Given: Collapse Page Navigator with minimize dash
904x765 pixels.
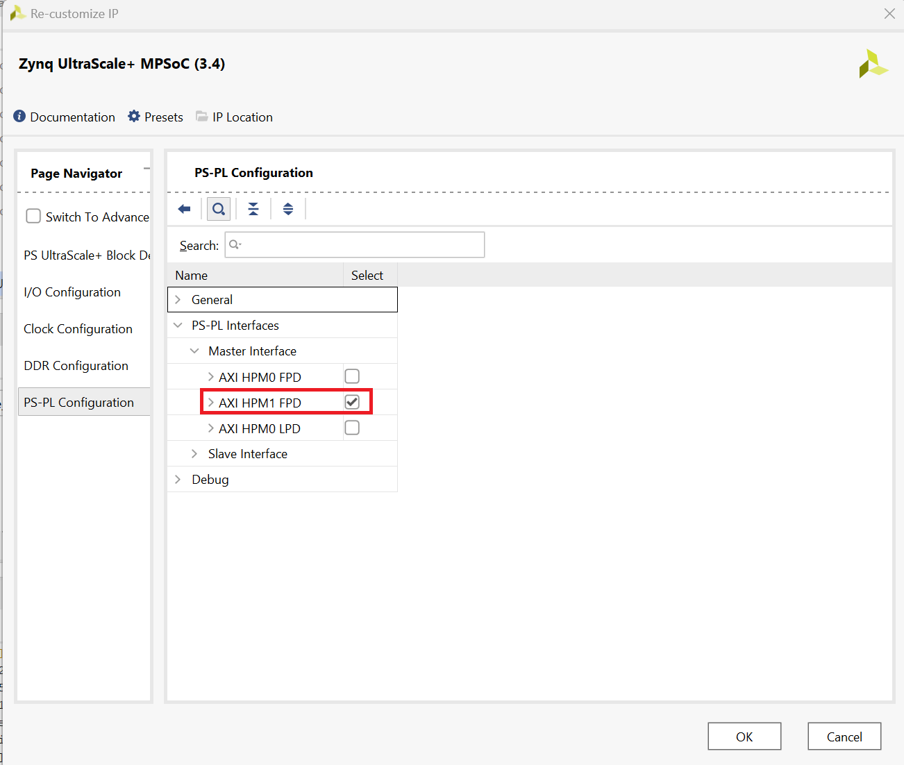Looking at the screenshot, I should (147, 169).
